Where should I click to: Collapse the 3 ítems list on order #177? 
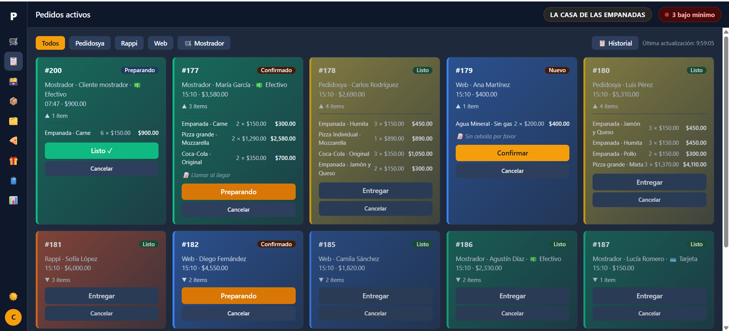tap(195, 106)
